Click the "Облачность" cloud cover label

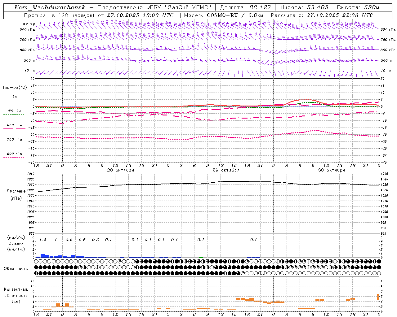tap(16, 269)
